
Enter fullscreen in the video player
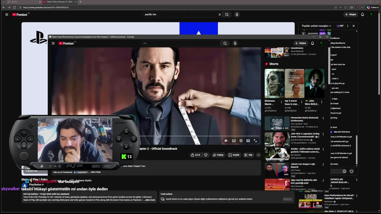tap(255, 141)
